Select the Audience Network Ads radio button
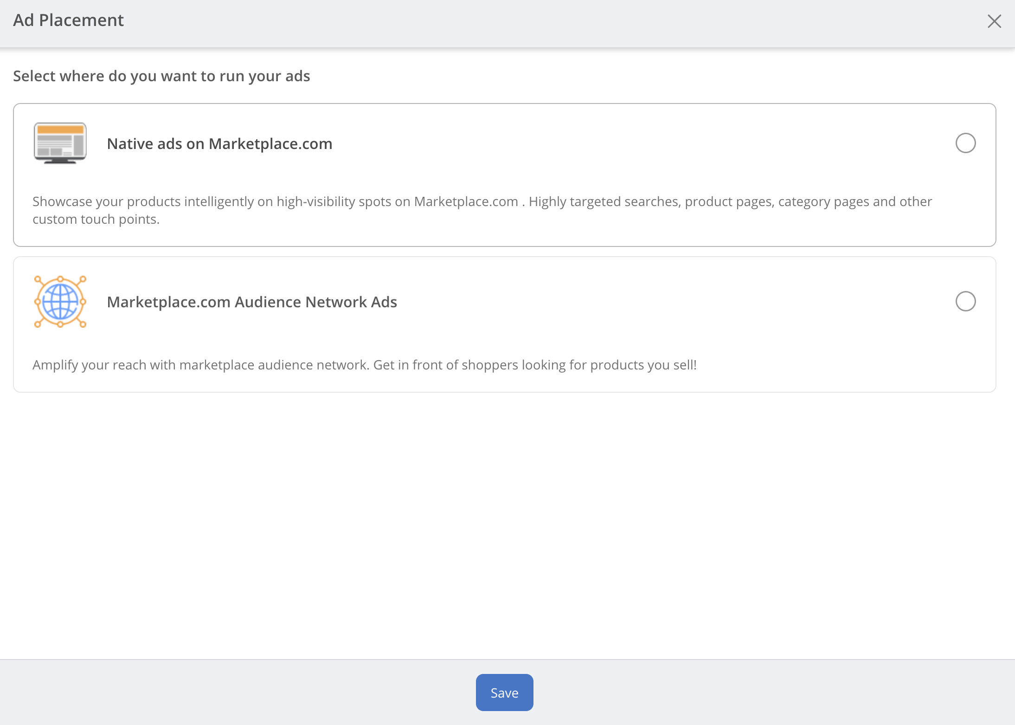Viewport: 1015px width, 725px height. pos(965,301)
